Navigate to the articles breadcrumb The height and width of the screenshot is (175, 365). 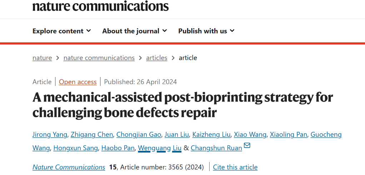156,58
